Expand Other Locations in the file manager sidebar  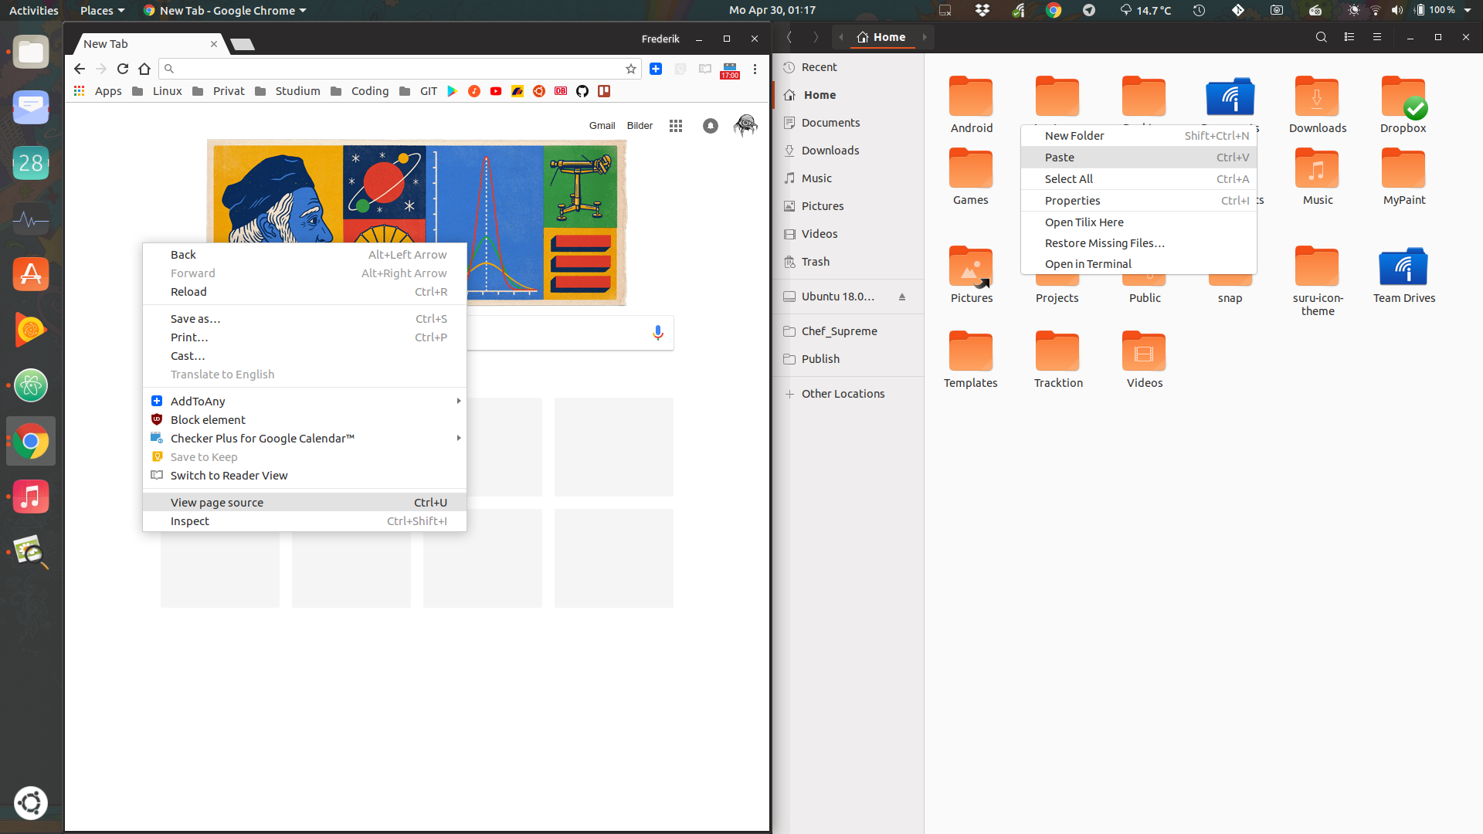coord(843,394)
